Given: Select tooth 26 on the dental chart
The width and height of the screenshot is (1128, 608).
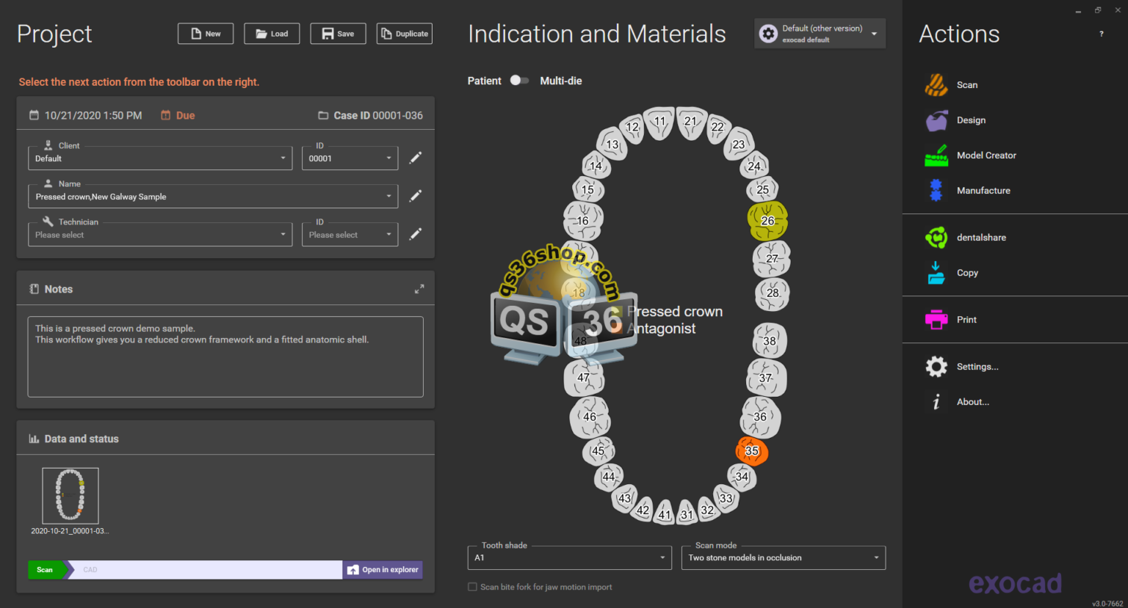Looking at the screenshot, I should point(767,220).
